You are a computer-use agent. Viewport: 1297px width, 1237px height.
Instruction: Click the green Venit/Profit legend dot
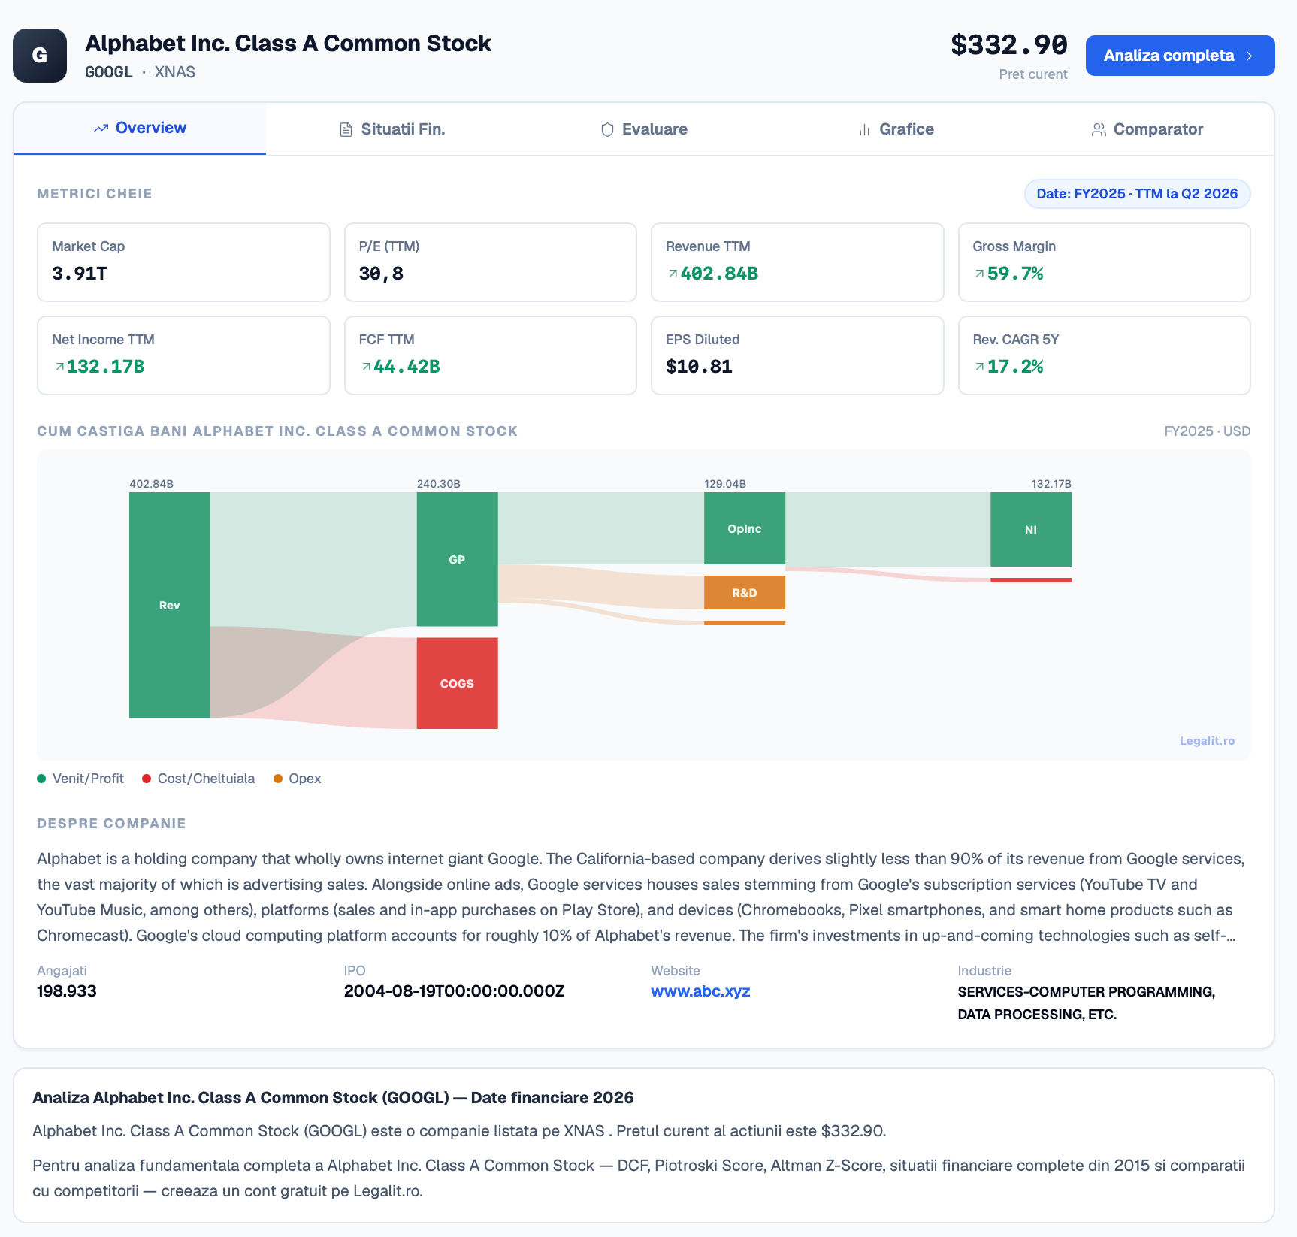(41, 779)
